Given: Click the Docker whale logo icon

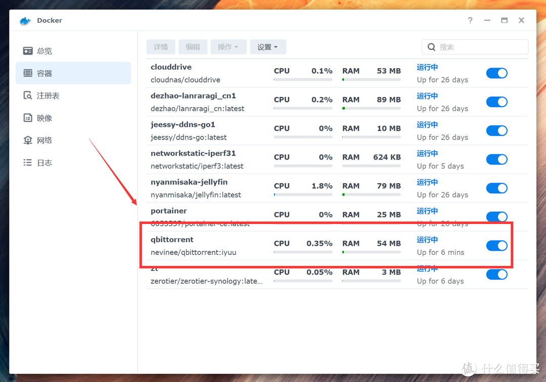Looking at the screenshot, I should point(25,21).
